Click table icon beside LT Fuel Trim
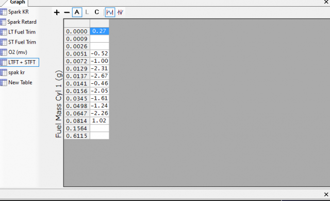 4,32
